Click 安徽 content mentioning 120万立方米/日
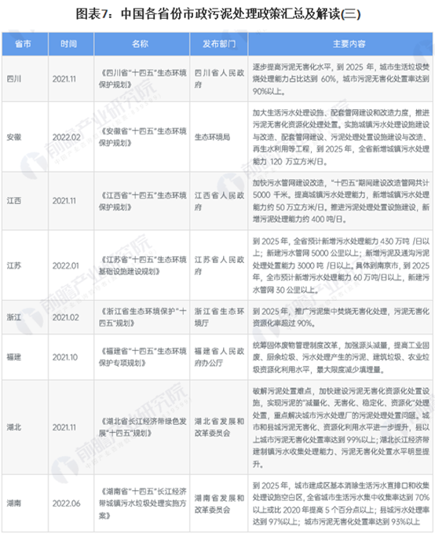Viewport: 435px width, 534px height. [x=341, y=137]
